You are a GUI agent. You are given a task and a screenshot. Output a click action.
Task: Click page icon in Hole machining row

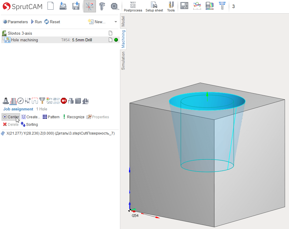click(111, 40)
